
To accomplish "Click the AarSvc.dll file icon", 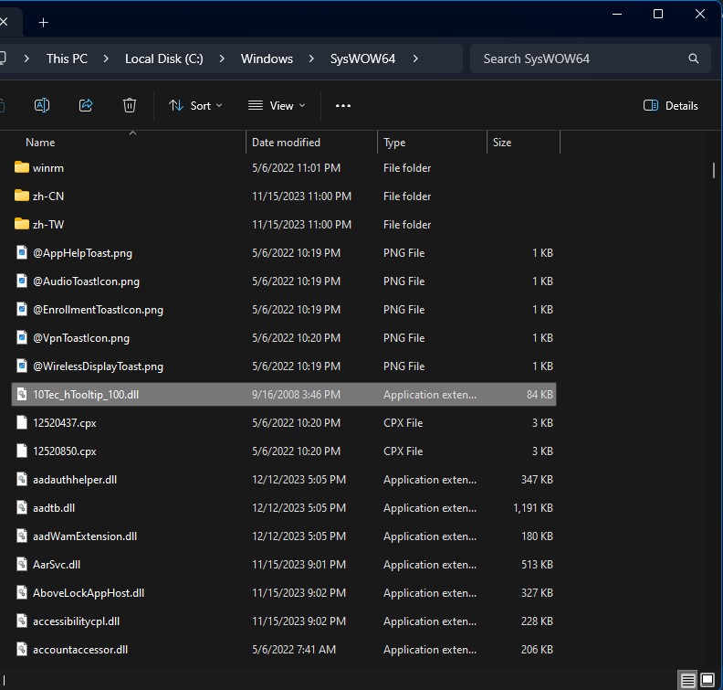I will point(22,564).
